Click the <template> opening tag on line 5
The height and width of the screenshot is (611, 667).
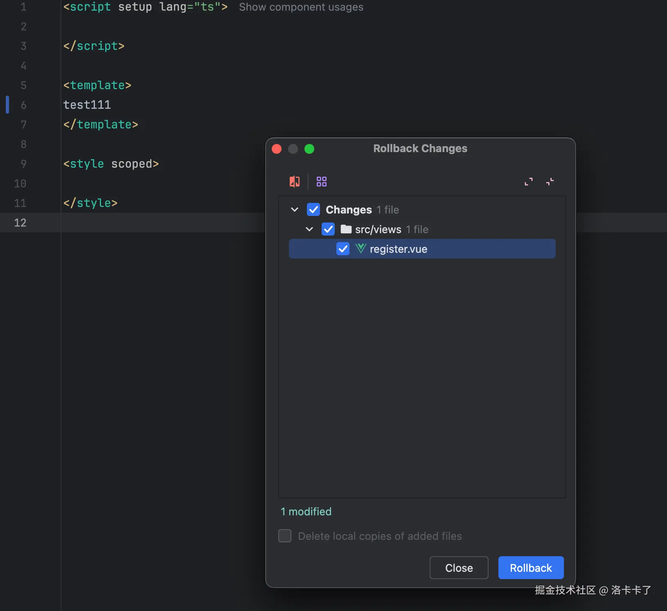(97, 85)
